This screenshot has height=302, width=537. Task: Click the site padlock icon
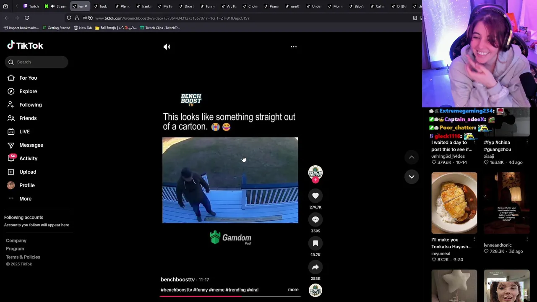(77, 18)
